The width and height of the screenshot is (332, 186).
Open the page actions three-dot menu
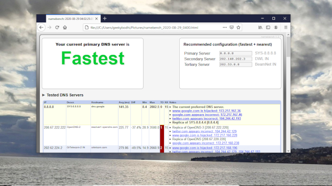[225, 28]
